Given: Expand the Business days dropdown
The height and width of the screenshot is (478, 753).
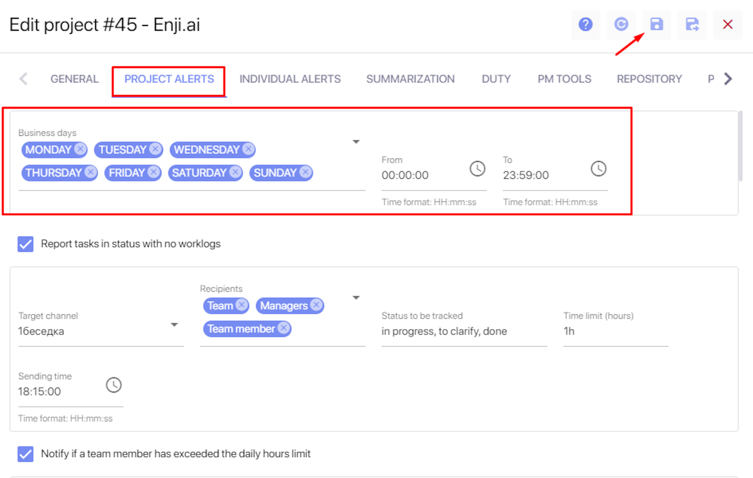Looking at the screenshot, I should click(356, 142).
